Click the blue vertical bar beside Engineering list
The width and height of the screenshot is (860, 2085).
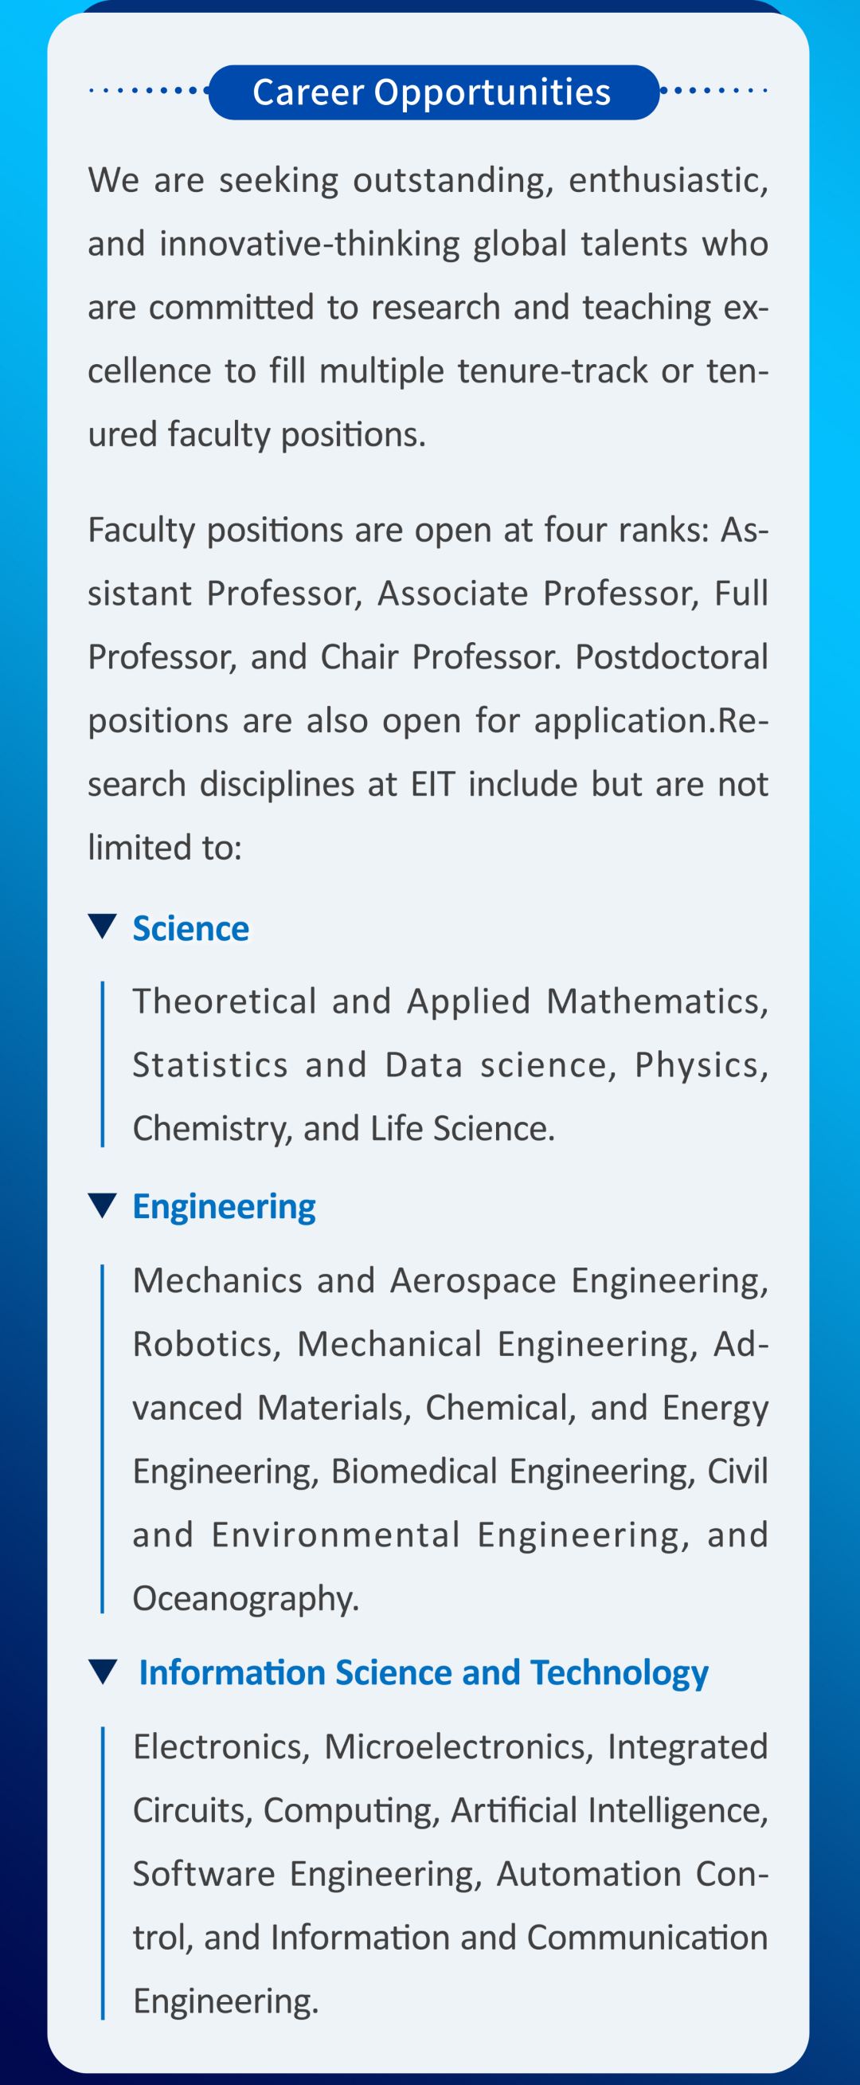103,1438
